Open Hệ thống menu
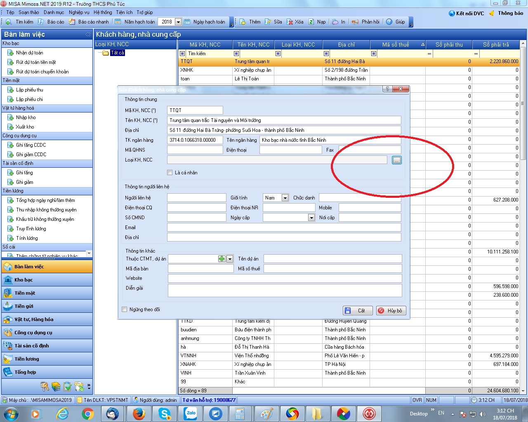The height and width of the screenshot is (422, 528). [103, 12]
